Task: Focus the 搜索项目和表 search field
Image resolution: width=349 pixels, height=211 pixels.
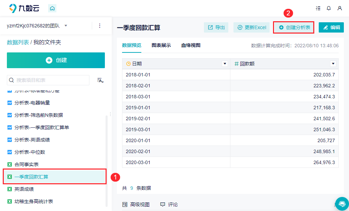Action: tap(48, 80)
